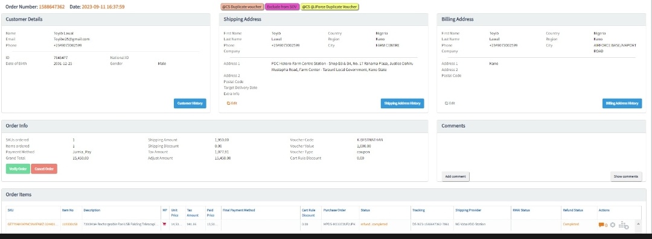The image size is (652, 239).
Task: Edit the billing address
Action: coord(450,103)
